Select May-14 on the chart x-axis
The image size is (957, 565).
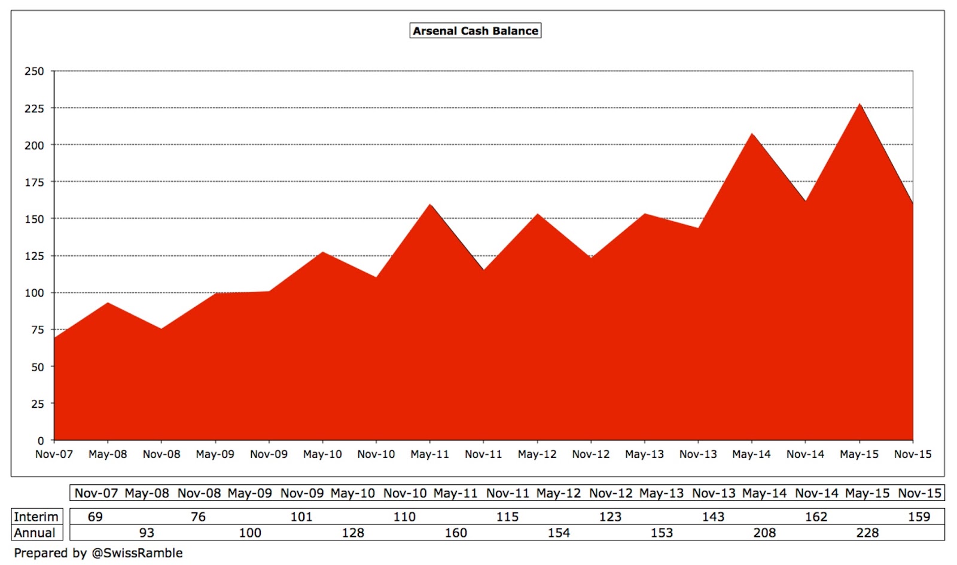[752, 454]
